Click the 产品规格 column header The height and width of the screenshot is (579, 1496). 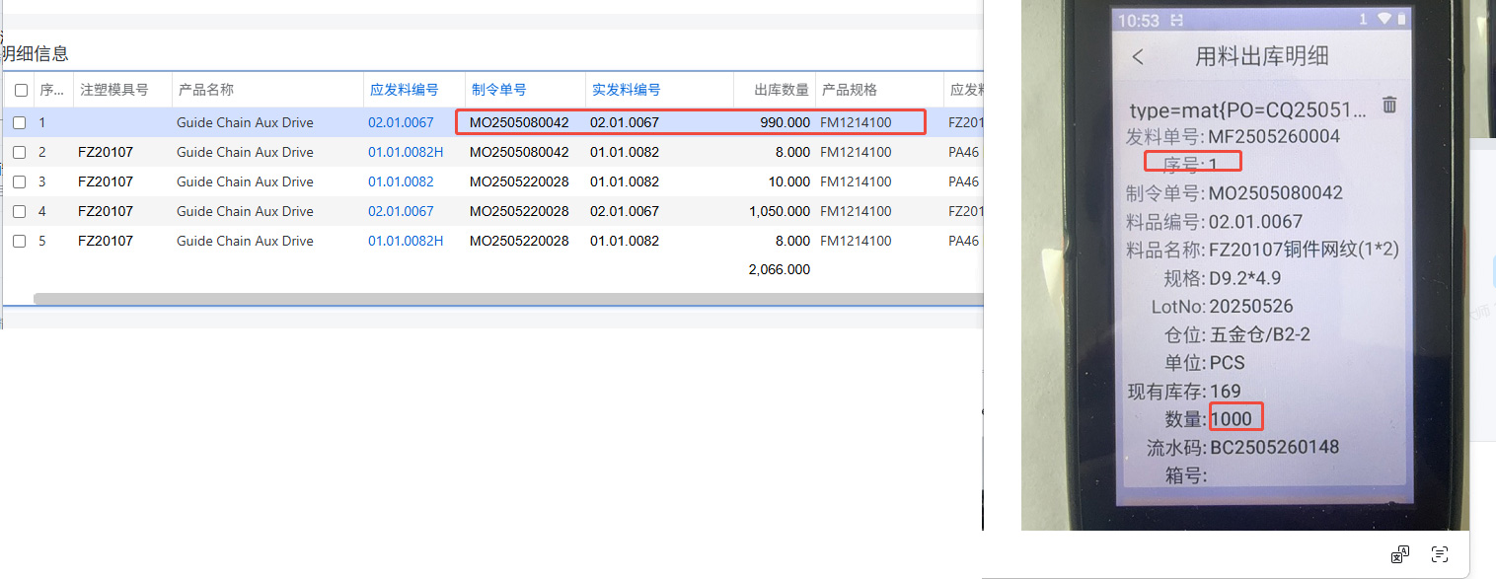tap(850, 90)
